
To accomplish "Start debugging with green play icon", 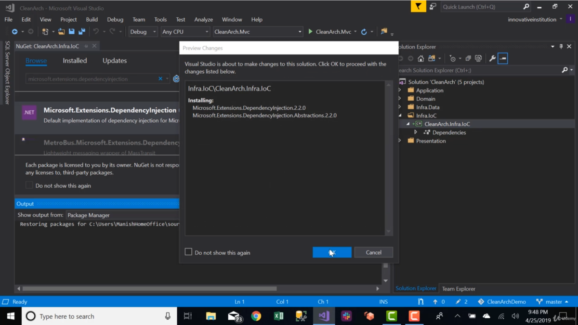I will point(310,32).
